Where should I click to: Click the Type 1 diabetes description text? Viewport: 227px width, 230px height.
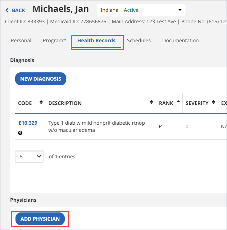coord(96,126)
